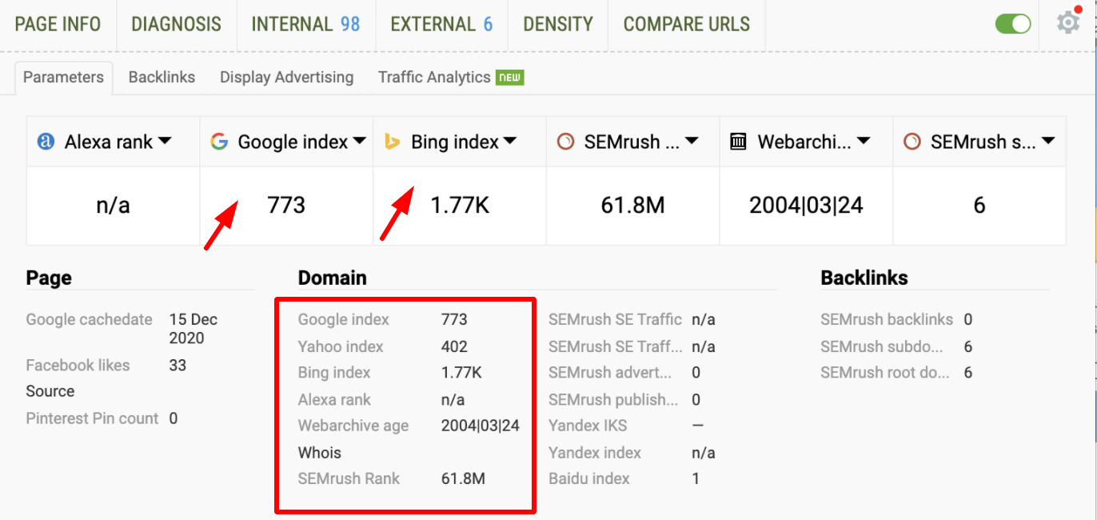
Task: Click the 61.8M value in the top table
Action: 632,206
